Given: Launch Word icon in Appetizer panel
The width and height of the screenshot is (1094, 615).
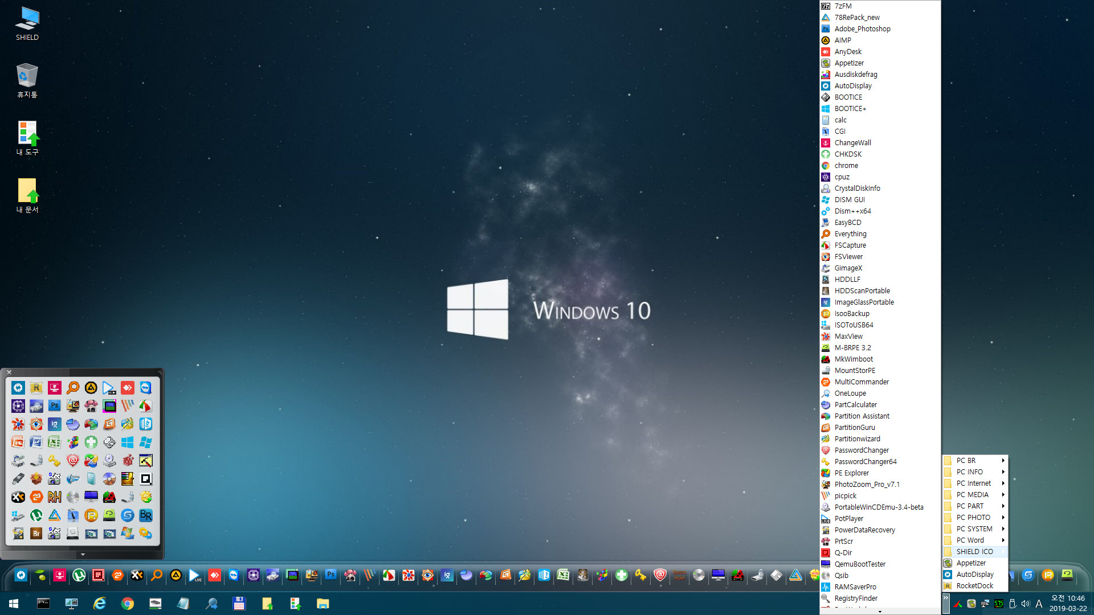Looking at the screenshot, I should 36,442.
